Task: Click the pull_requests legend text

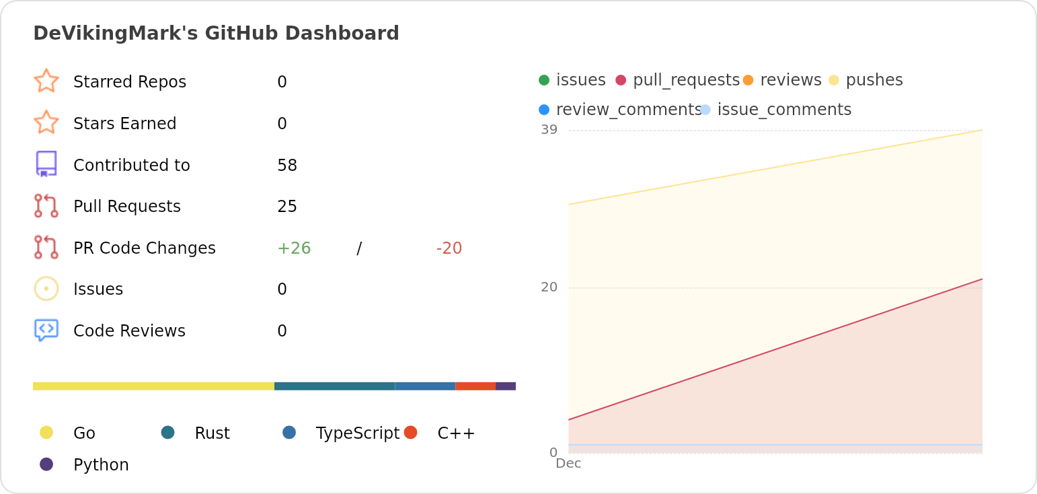Action: pyautogui.click(x=687, y=80)
